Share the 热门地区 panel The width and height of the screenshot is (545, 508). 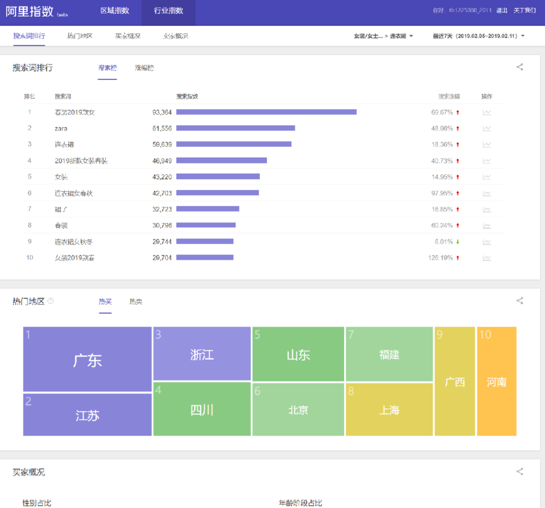[x=520, y=301]
